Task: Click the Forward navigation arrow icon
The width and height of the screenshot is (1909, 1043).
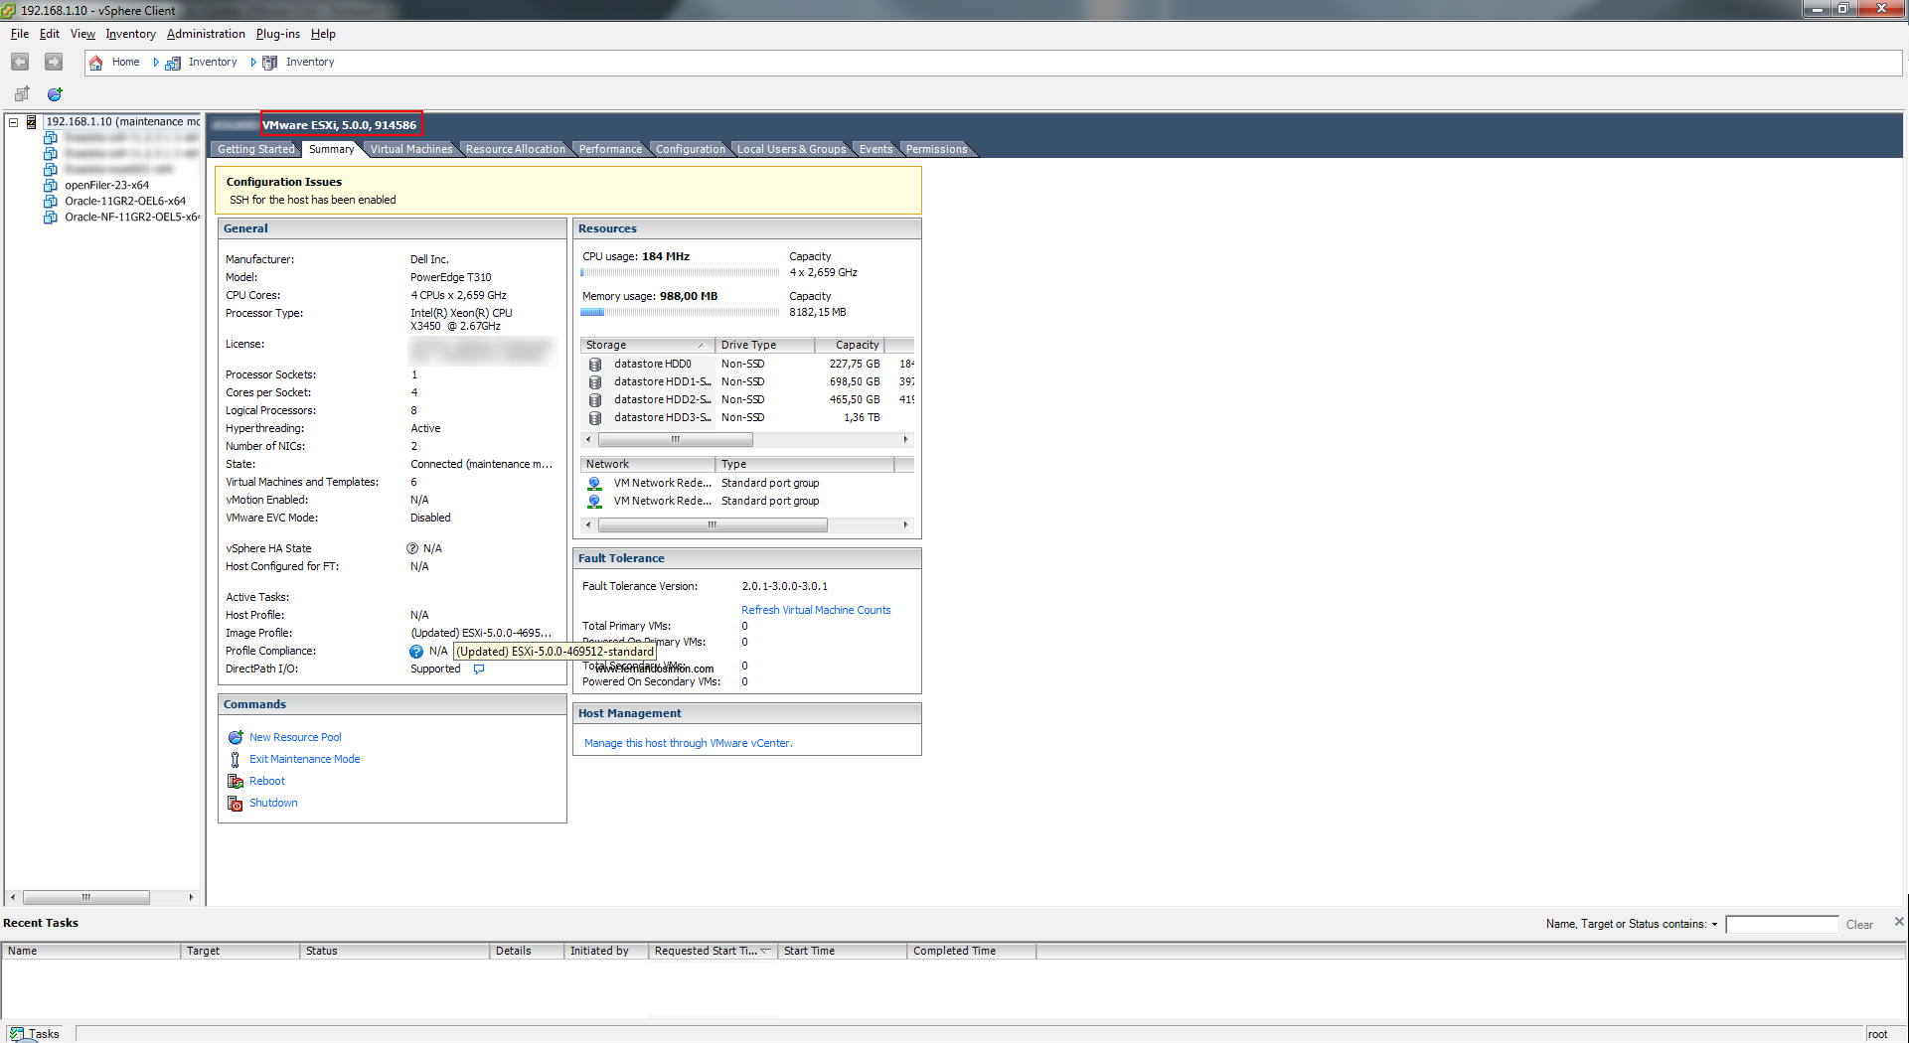Action: tap(54, 62)
